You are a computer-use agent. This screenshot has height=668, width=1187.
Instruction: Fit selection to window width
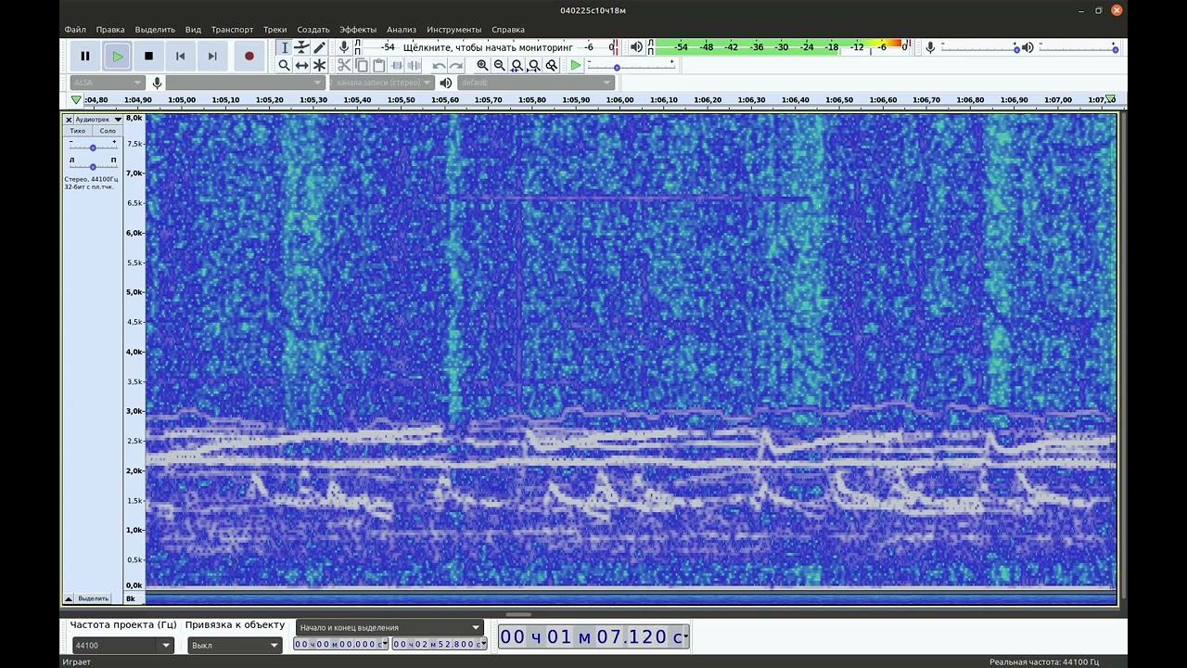(x=517, y=65)
